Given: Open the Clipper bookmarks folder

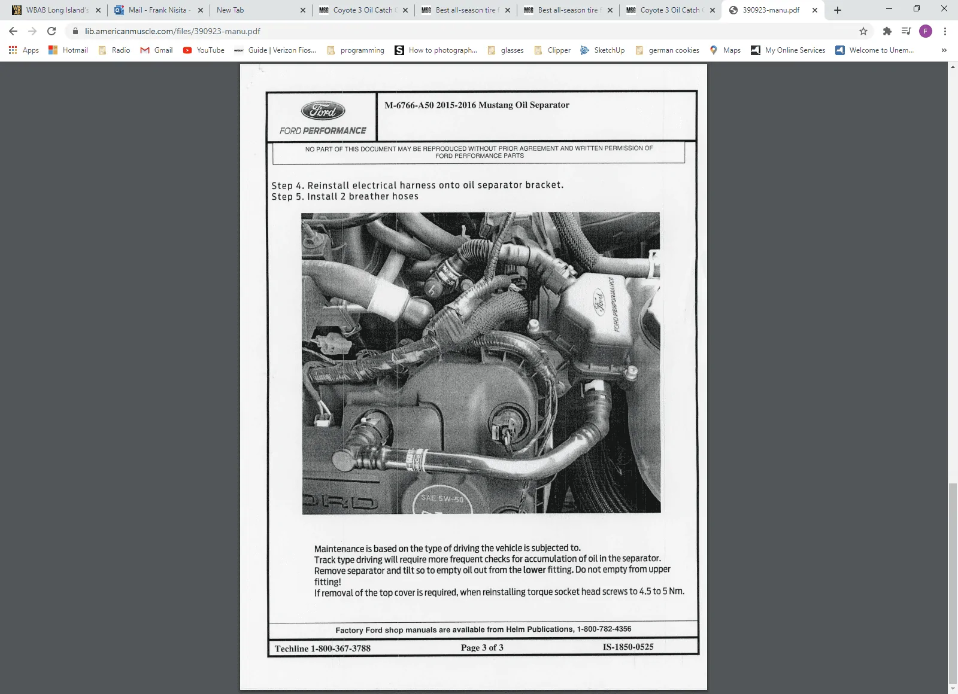Looking at the screenshot, I should 553,50.
